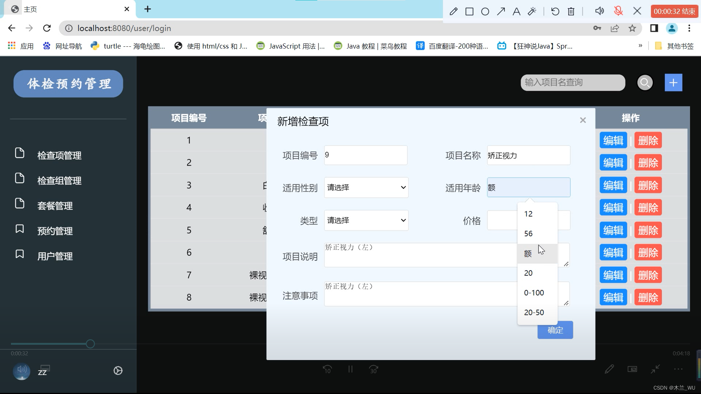The image size is (701, 394).
Task: Click the 项目名称 input field
Action: [528, 155]
